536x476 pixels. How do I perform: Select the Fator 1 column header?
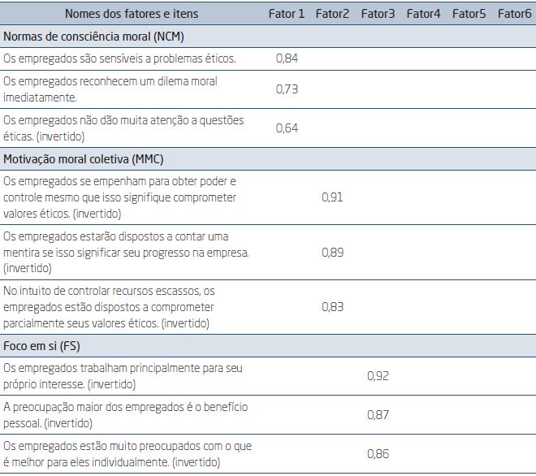tap(287, 14)
